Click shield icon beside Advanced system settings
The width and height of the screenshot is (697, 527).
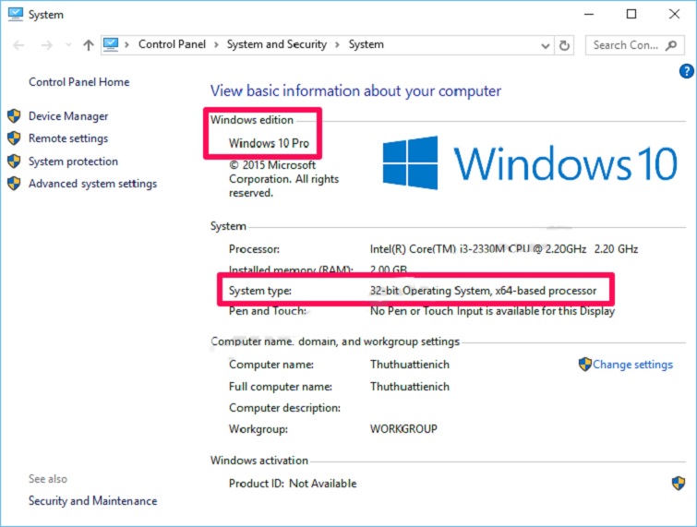coord(14,183)
